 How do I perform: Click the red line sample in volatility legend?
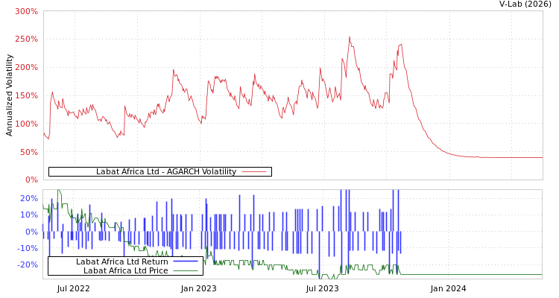254,172
